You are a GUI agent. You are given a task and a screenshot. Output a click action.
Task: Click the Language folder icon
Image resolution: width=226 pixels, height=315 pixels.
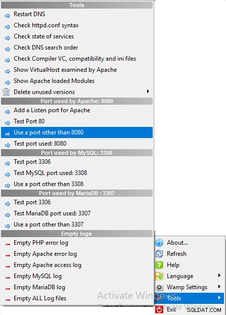point(159,276)
